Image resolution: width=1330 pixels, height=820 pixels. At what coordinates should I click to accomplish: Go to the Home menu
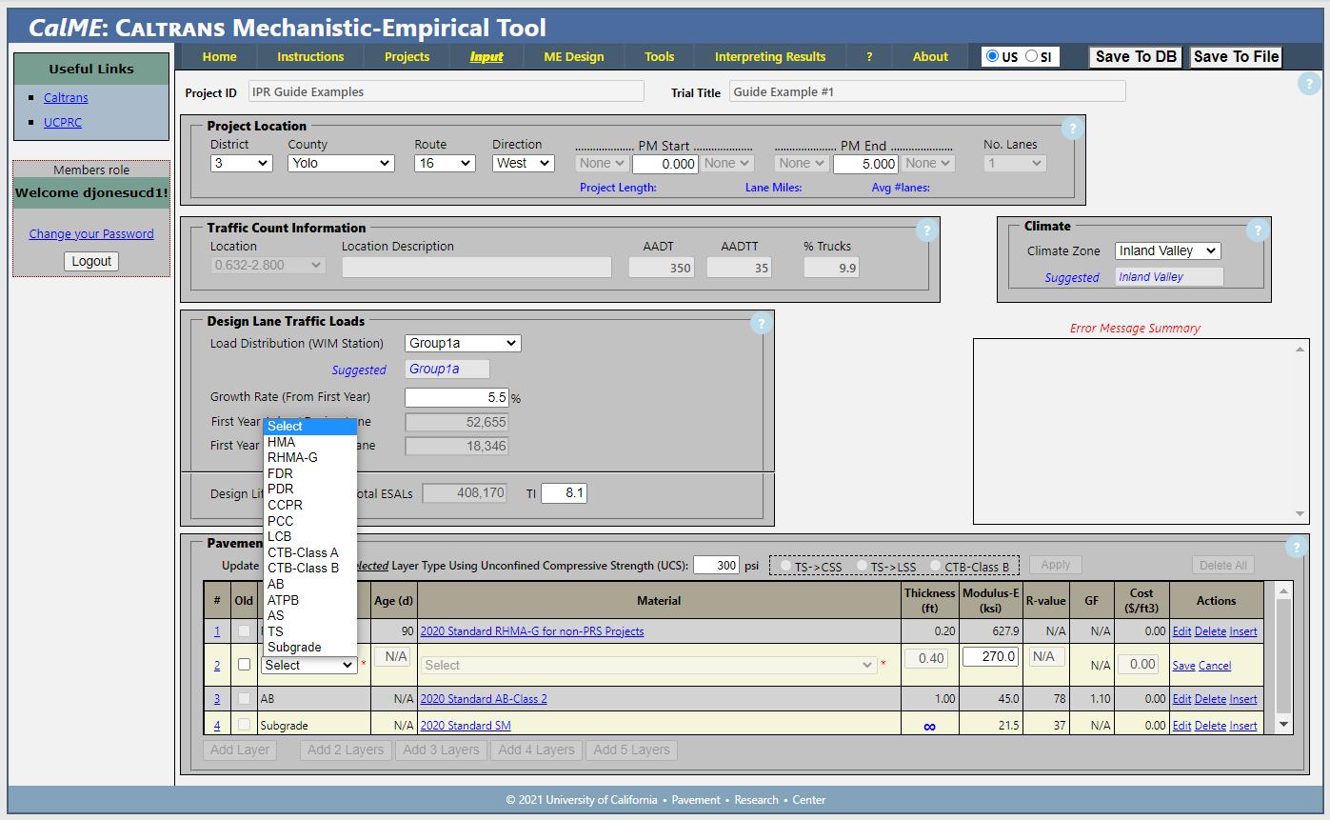click(x=219, y=56)
